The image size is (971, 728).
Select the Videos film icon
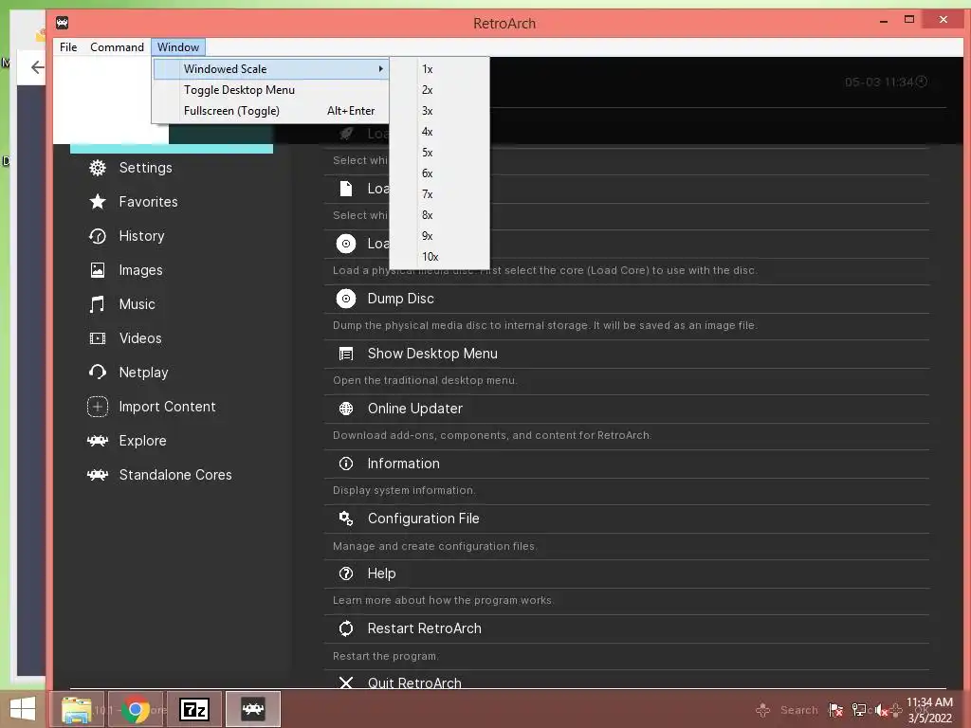[98, 338]
